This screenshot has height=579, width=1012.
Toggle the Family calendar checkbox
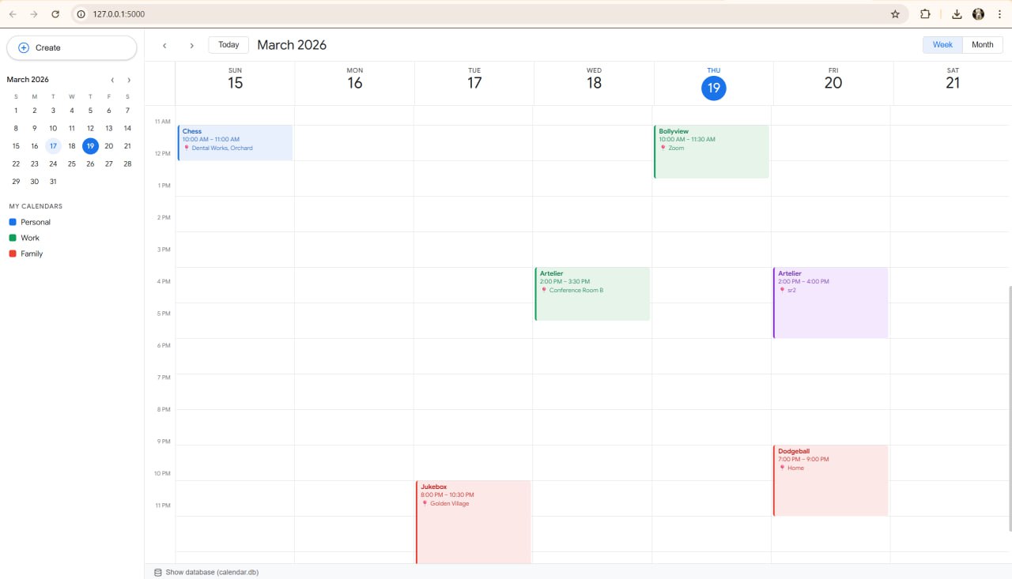pyautogui.click(x=13, y=254)
